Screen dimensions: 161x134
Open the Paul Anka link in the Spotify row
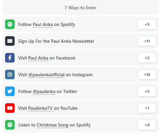(x=43, y=25)
